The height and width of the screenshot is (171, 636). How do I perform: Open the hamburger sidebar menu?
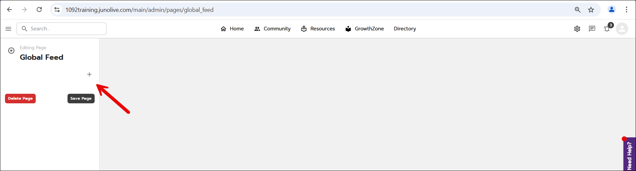click(8, 29)
